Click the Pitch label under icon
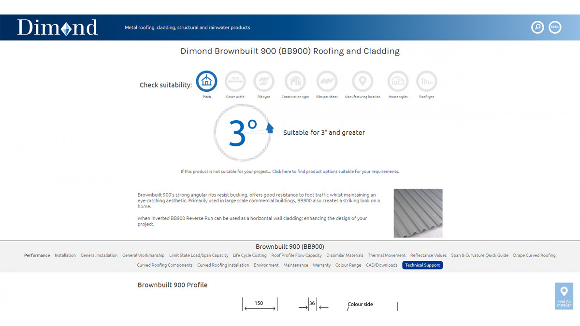This screenshot has width=580, height=326. click(x=207, y=97)
